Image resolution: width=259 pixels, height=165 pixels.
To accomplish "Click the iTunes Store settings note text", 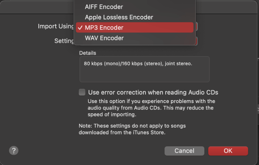I will pos(132,129).
